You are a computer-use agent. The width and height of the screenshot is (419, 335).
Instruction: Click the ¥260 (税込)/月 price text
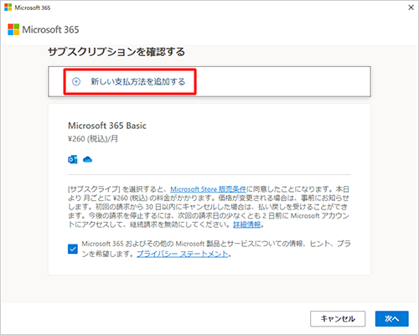pos(93,139)
